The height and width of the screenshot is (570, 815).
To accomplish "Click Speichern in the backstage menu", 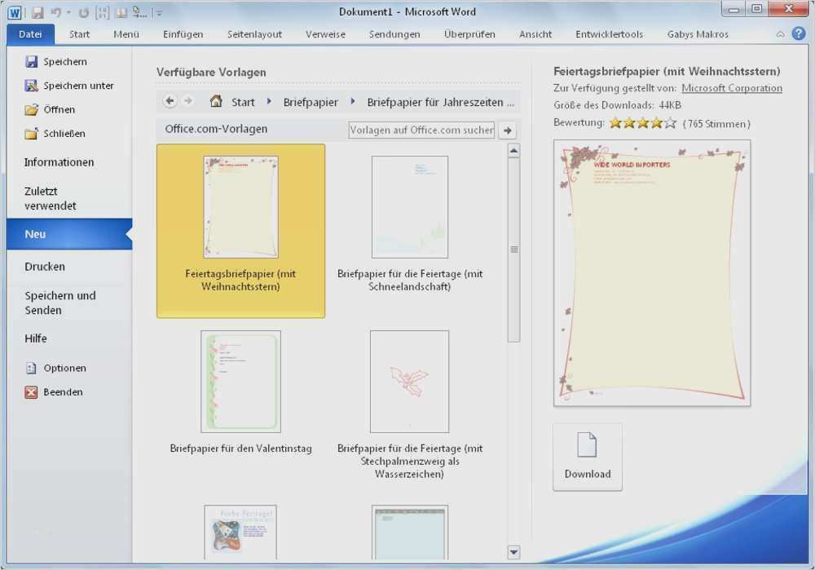I will tap(56, 61).
